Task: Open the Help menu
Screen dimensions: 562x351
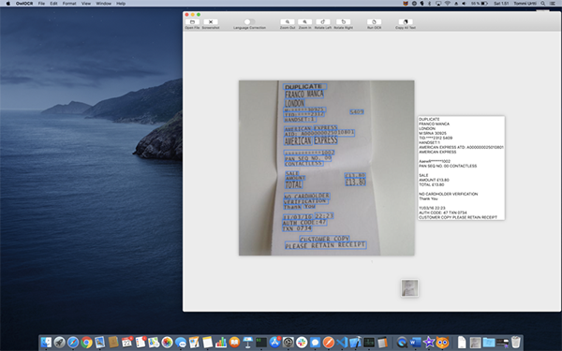Action: coord(121,3)
